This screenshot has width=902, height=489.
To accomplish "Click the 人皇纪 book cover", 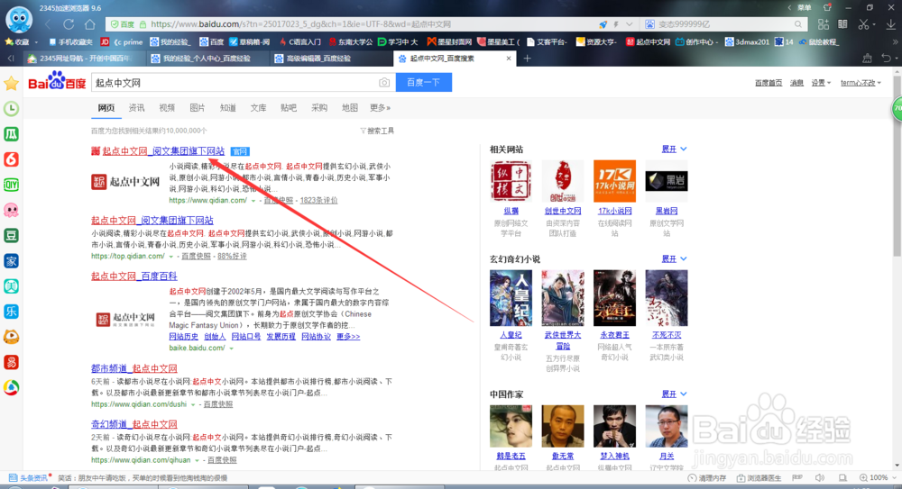I will pyautogui.click(x=511, y=298).
